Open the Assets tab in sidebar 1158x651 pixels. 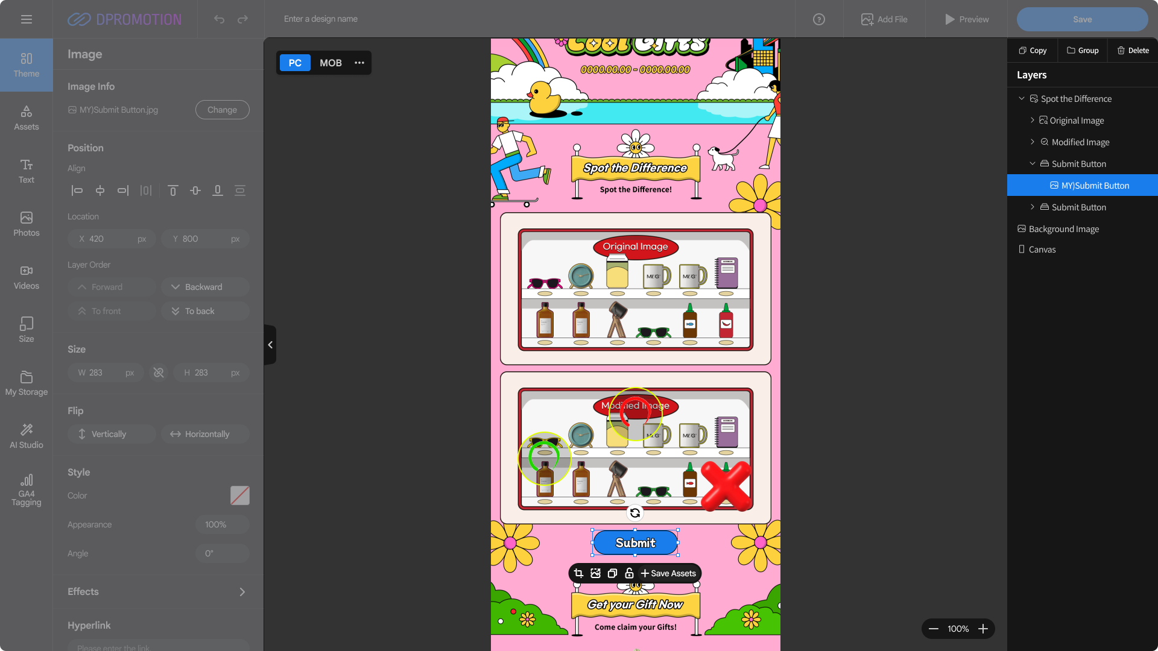[27, 118]
